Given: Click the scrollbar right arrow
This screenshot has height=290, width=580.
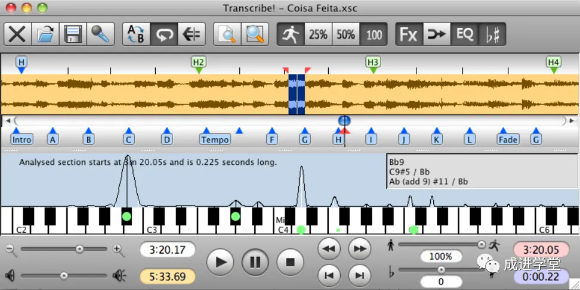Looking at the screenshot, I should point(572,121).
